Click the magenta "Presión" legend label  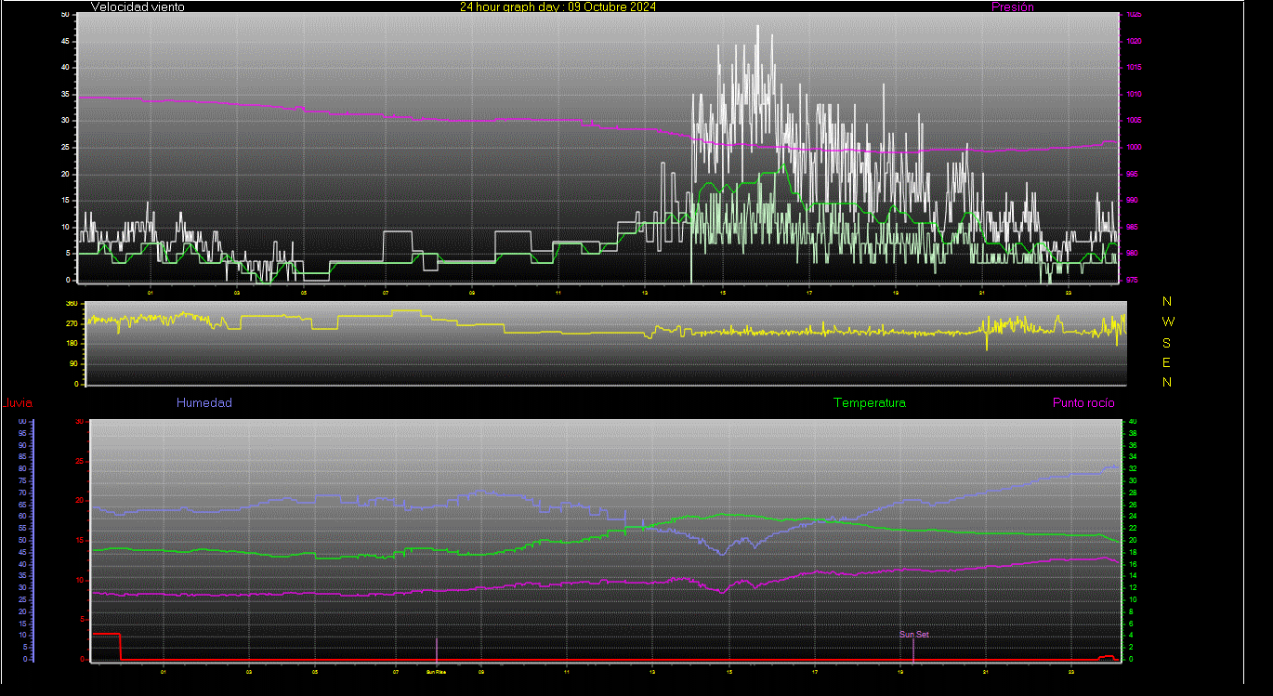click(x=1012, y=7)
